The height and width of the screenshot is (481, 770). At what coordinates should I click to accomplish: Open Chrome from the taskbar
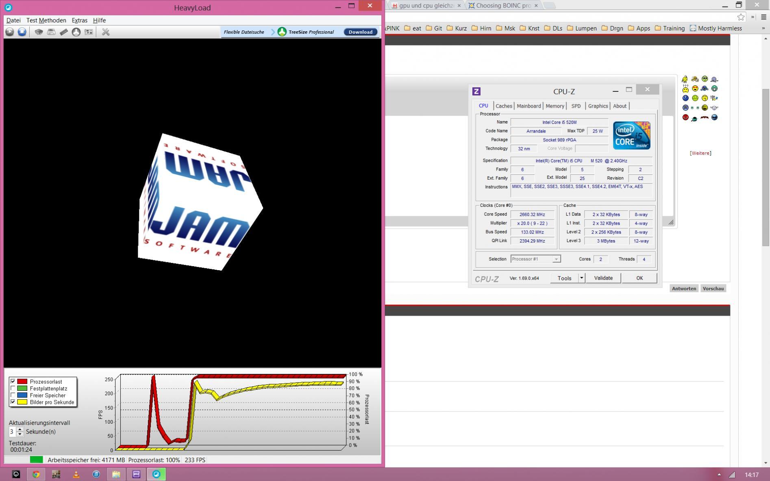pyautogui.click(x=36, y=474)
